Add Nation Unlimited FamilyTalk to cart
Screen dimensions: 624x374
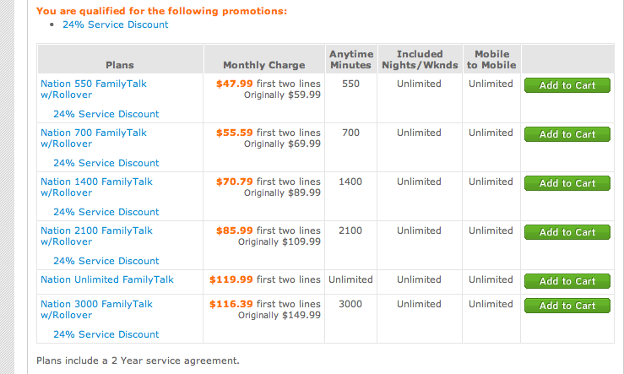point(567,281)
